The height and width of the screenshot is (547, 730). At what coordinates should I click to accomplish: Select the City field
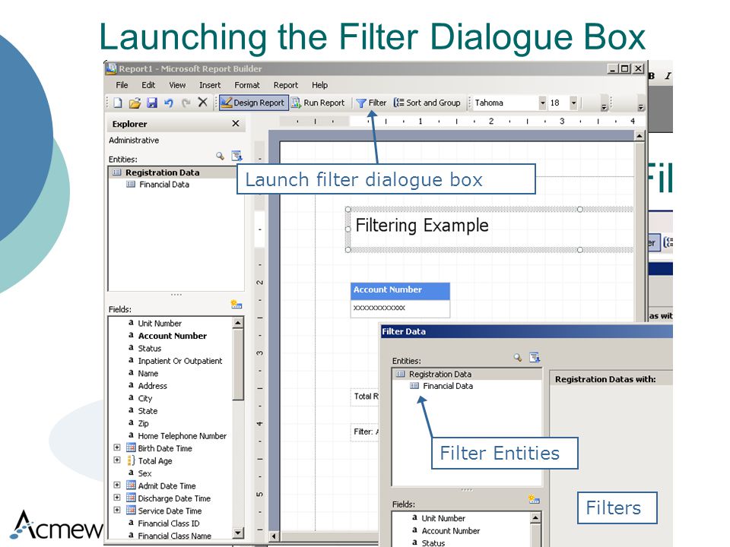[144, 399]
